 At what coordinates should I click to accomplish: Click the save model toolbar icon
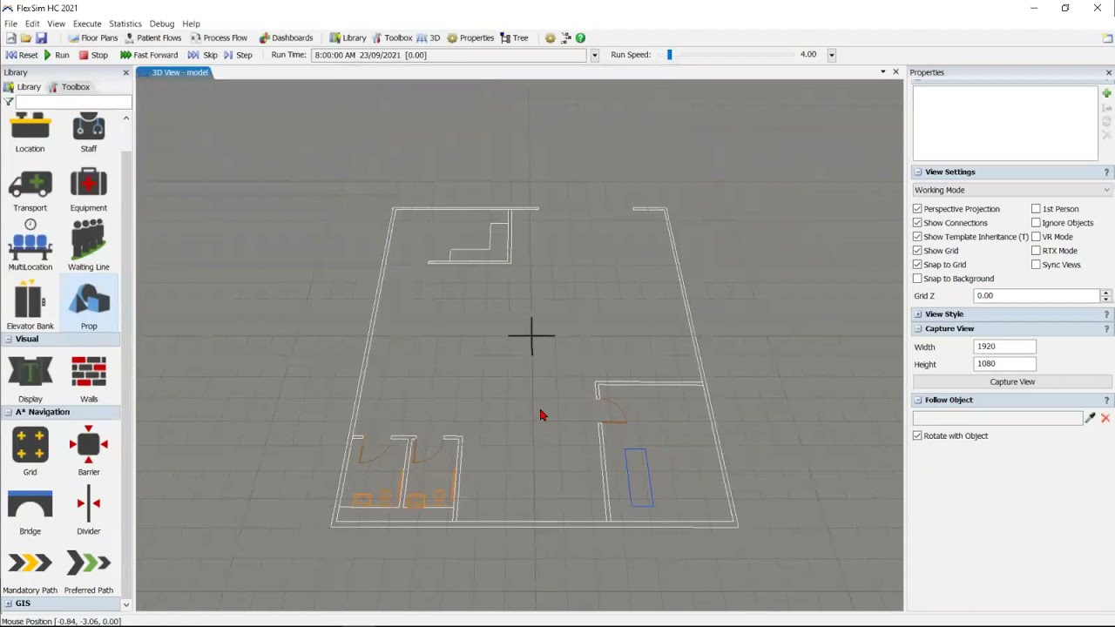[x=41, y=38]
